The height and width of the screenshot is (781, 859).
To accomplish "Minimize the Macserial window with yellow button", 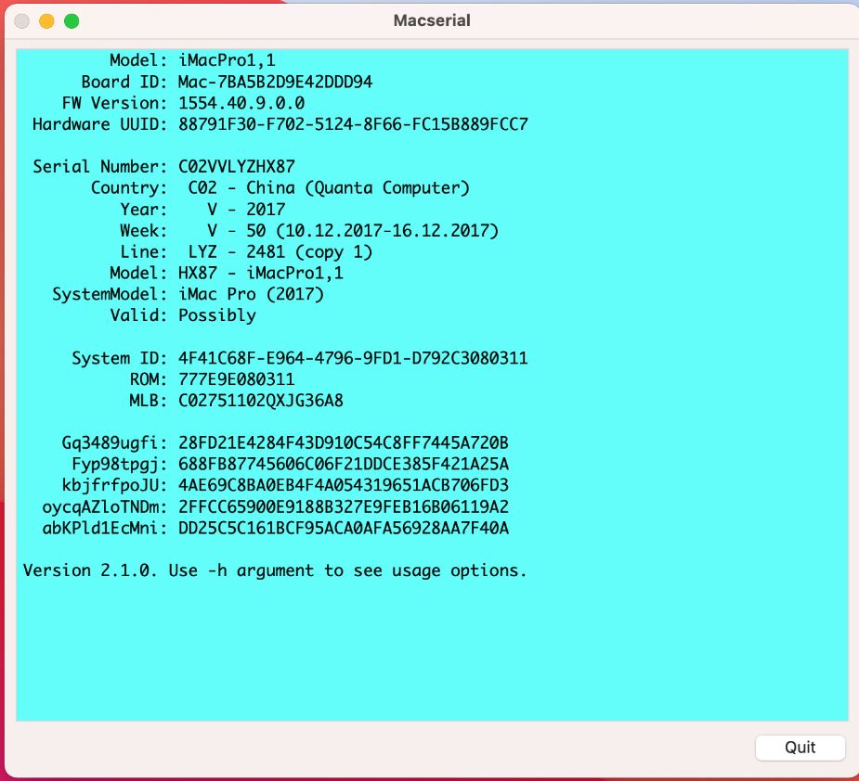I will 46,21.
